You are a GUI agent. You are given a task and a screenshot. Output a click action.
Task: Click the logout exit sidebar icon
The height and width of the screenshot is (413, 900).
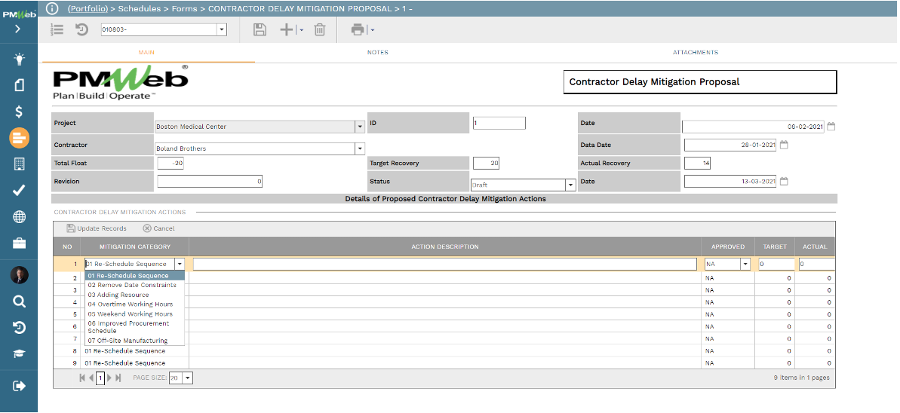coord(19,386)
